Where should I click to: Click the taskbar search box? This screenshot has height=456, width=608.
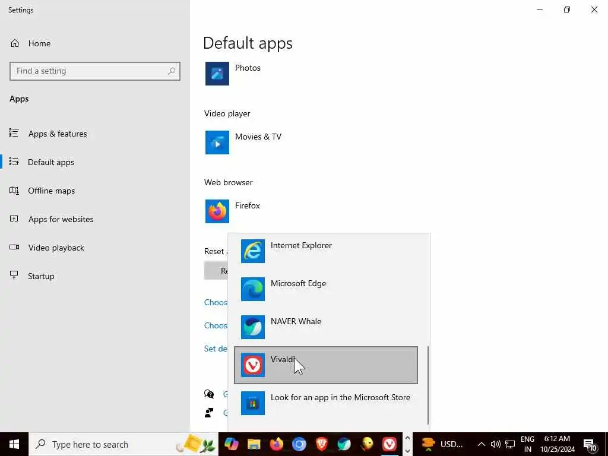(123, 444)
